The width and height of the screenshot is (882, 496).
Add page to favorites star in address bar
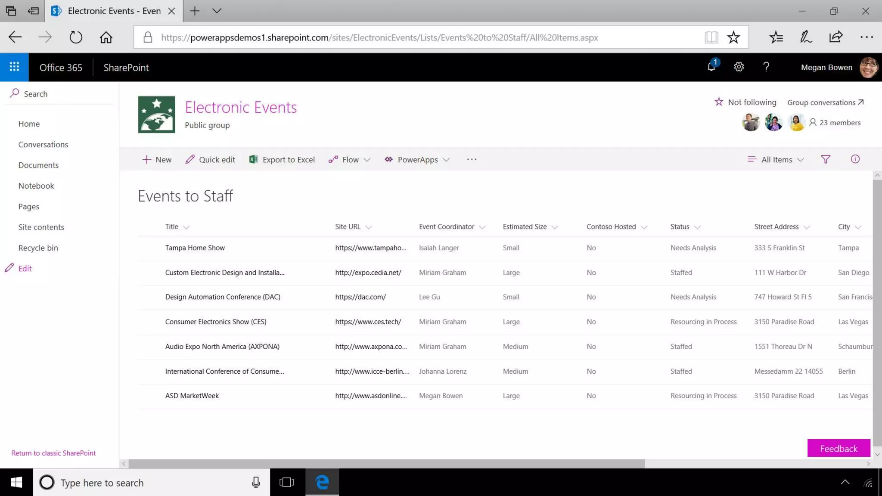coord(733,37)
